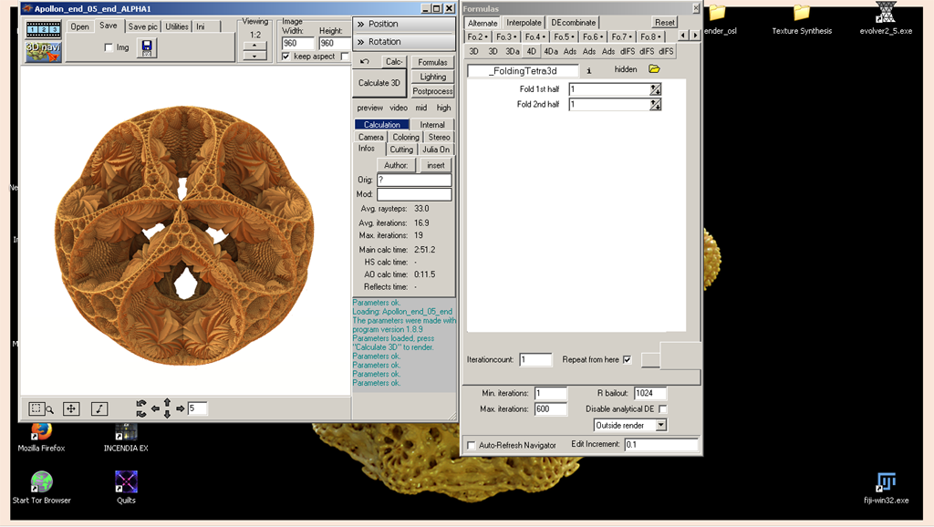
Task: Select the Interpolate tab in Formulas
Action: (x=524, y=23)
